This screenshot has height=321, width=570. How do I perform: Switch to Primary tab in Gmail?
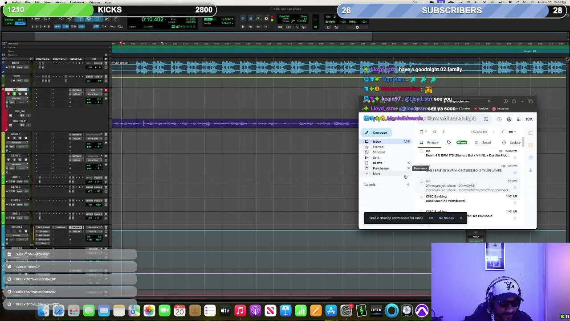pyautogui.click(x=429, y=143)
